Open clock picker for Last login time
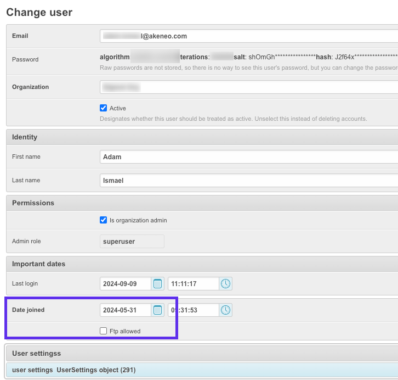Viewport: 398px width, 380px height. tap(225, 284)
